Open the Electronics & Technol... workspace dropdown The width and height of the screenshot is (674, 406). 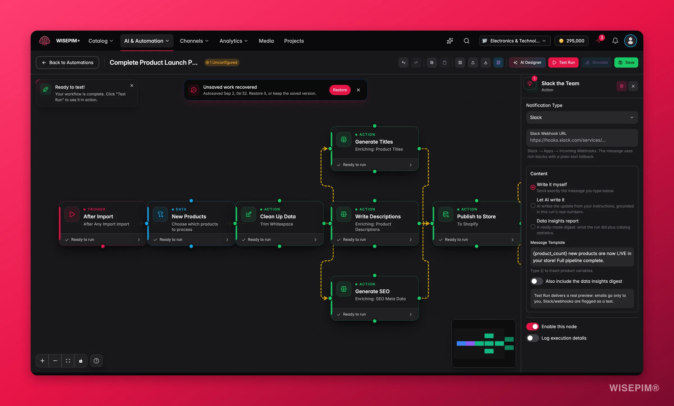[515, 41]
